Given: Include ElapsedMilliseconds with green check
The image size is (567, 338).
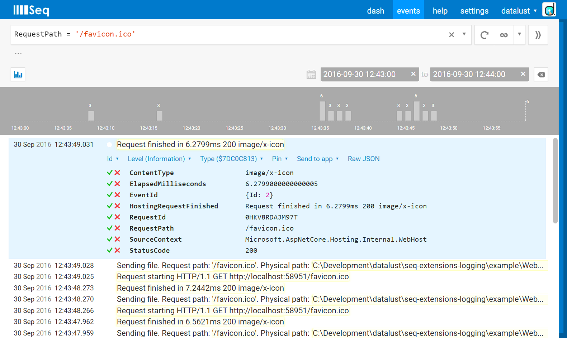Looking at the screenshot, I should tap(110, 184).
